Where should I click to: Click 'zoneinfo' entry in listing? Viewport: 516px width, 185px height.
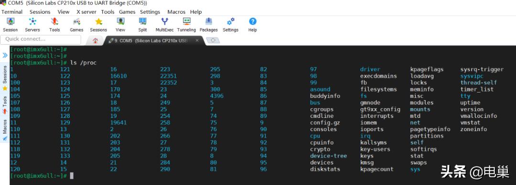[x=473, y=129]
